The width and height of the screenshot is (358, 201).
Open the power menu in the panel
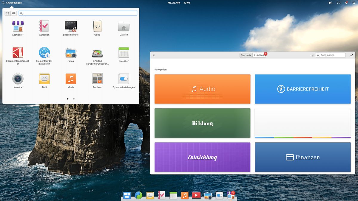354,3
